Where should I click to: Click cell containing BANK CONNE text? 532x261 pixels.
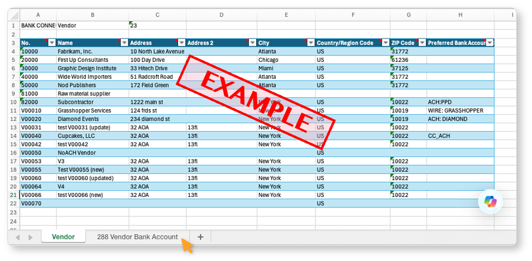tap(38, 26)
